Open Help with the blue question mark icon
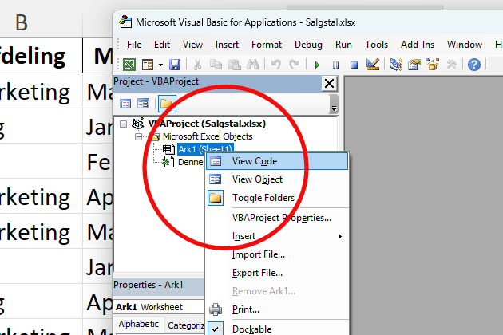Viewport: 503px width, 335px height. pyautogui.click(x=474, y=65)
